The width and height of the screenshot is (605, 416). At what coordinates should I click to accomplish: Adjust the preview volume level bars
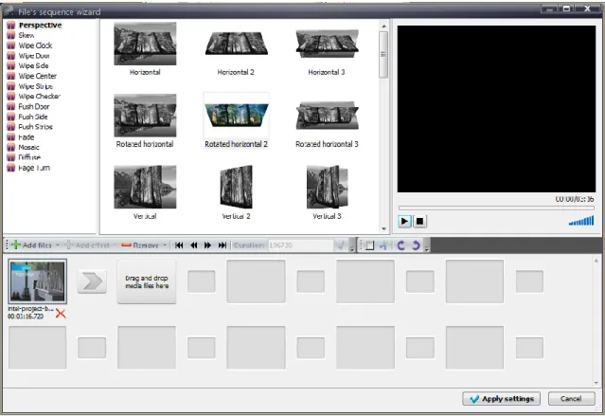(581, 221)
